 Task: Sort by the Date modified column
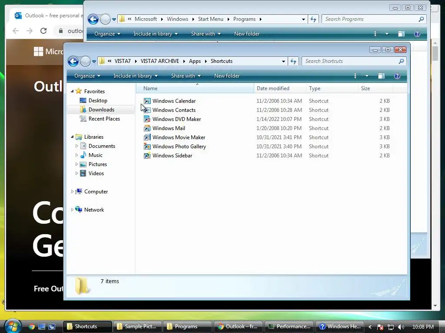coord(280,88)
